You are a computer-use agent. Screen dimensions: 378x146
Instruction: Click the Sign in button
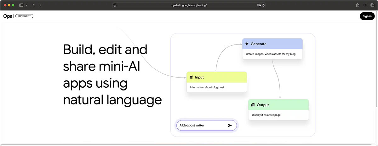click(x=367, y=16)
